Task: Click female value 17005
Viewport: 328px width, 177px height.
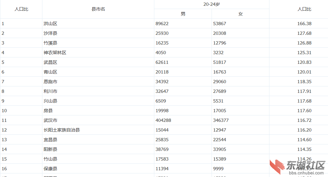Action: point(219,111)
